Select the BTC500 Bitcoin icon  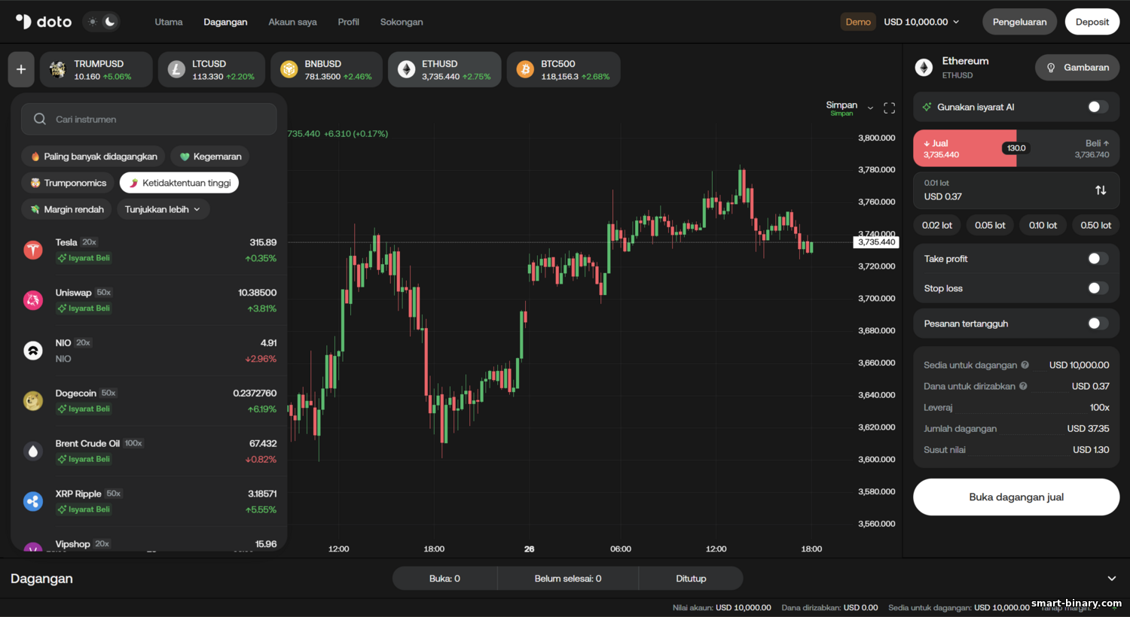(525, 70)
